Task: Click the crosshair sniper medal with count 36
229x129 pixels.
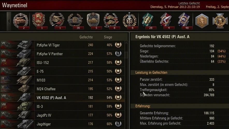Action: click(x=75, y=21)
